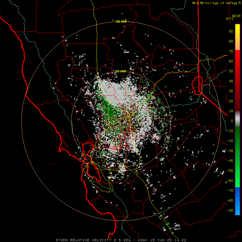Click the 30 value on the velocity scale
The image size is (242, 242).
click(x=231, y=91)
